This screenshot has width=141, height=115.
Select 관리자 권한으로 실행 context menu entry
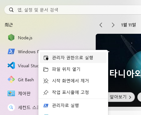tap(73, 57)
